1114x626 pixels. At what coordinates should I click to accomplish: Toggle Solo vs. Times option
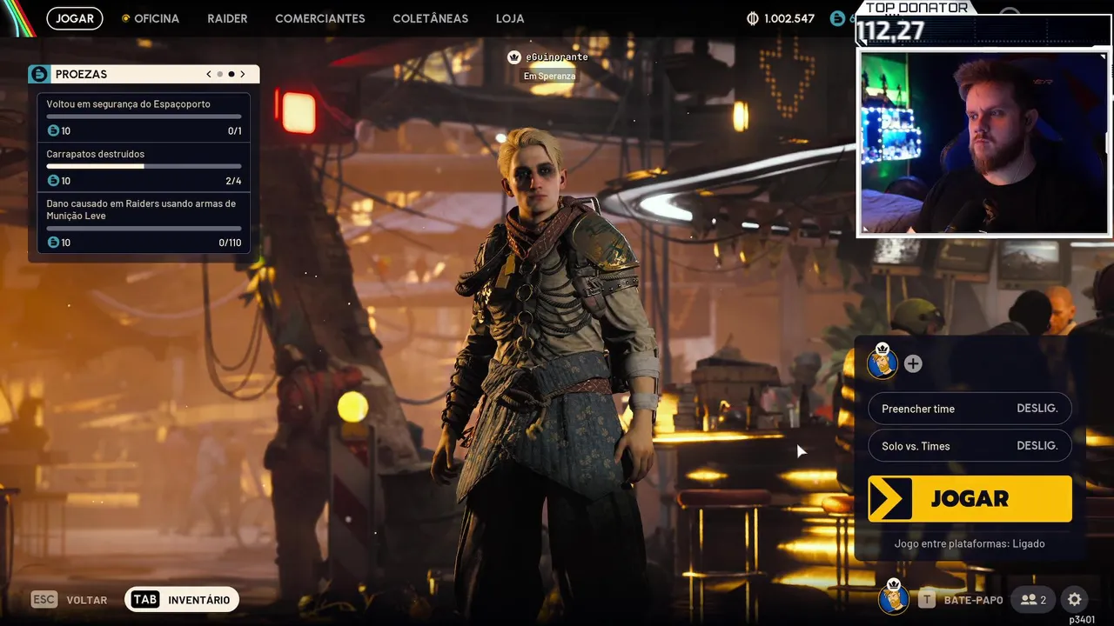pyautogui.click(x=970, y=446)
